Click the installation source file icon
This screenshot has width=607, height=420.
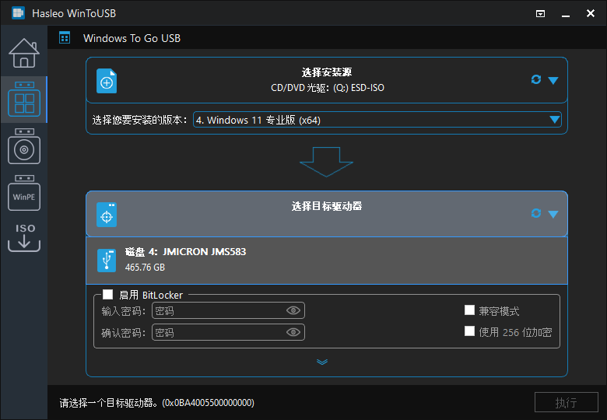point(107,81)
